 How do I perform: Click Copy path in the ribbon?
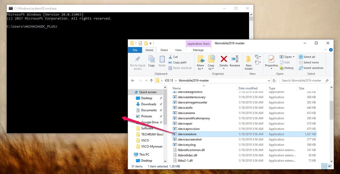(178, 62)
